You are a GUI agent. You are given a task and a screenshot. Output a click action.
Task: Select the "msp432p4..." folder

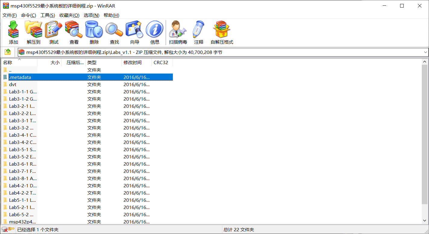click(x=87, y=221)
